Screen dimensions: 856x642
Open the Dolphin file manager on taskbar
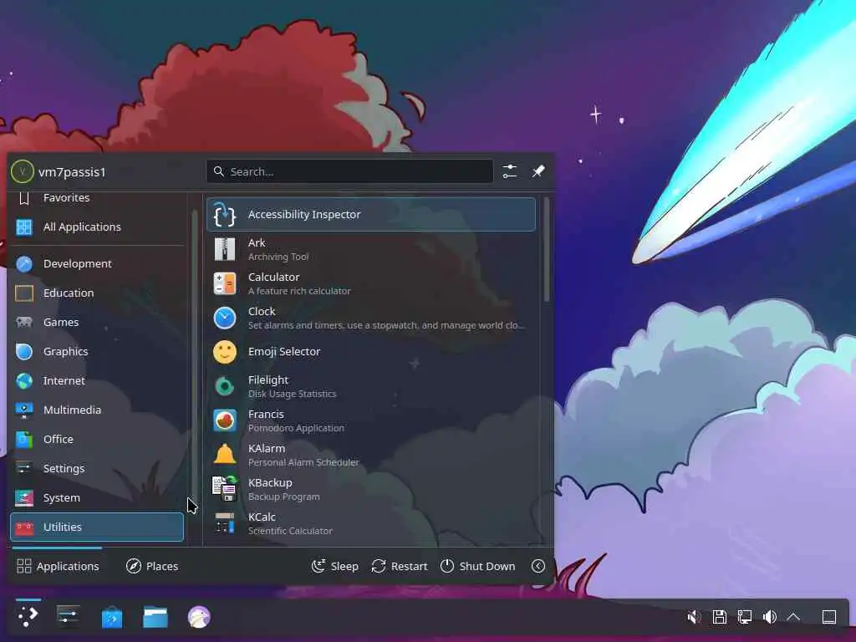point(155,618)
